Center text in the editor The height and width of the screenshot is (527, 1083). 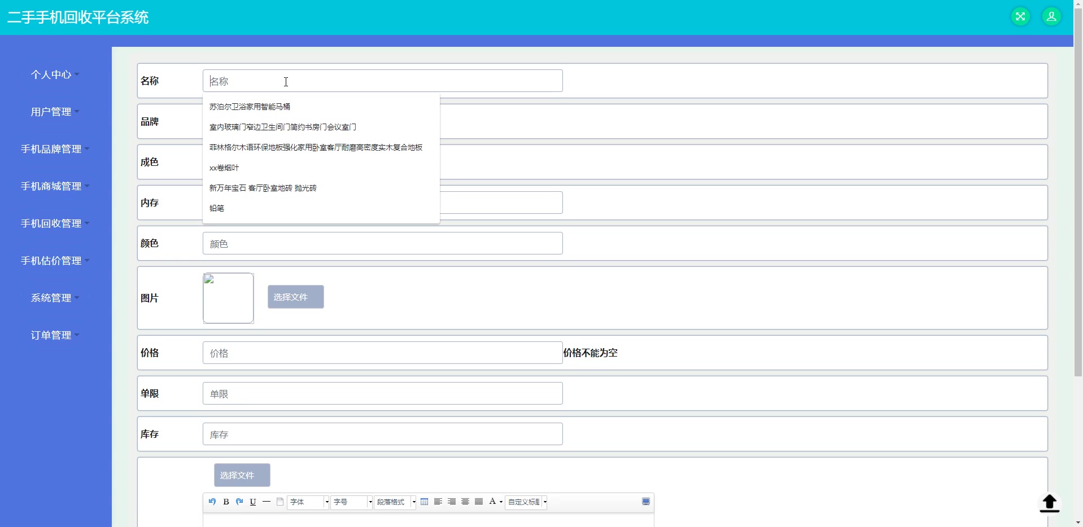[x=465, y=502]
